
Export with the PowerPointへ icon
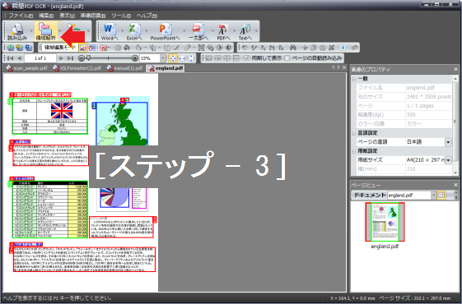coord(165,32)
